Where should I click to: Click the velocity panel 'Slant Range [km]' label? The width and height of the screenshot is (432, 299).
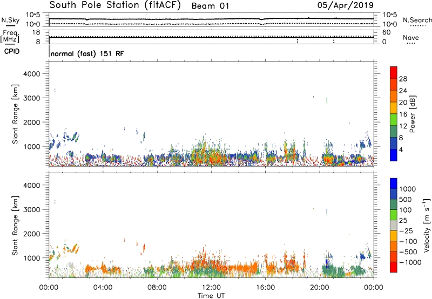point(15,226)
